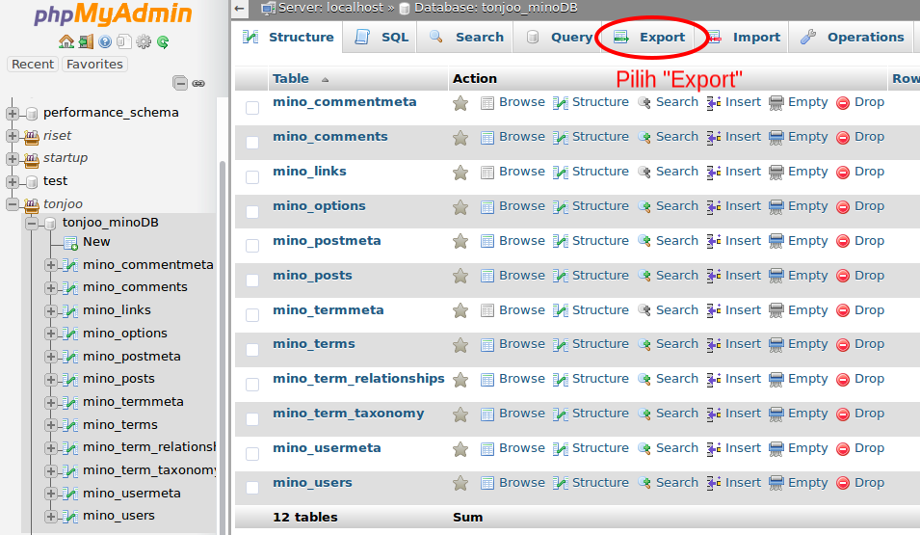Click the mino_links table icon in sidebar tree
920x535 pixels.
coord(70,310)
